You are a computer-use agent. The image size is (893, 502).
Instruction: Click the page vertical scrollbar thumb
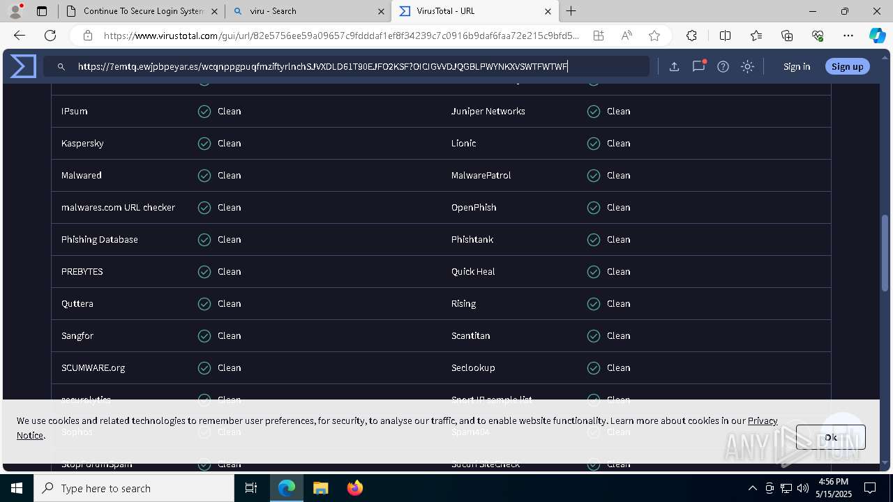tap(885, 253)
